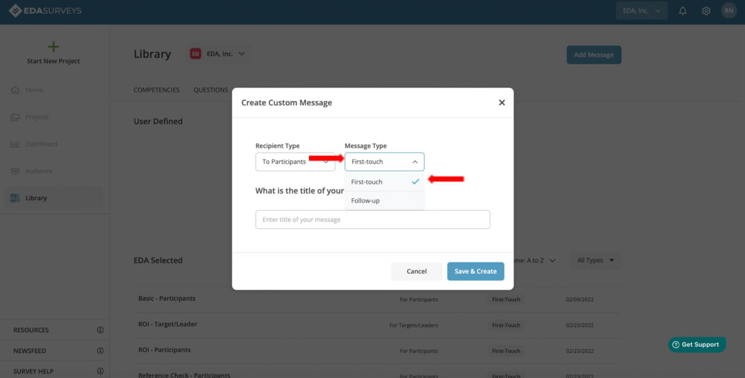
Task: Click the Home icon in sidebar
Action: tap(15, 90)
